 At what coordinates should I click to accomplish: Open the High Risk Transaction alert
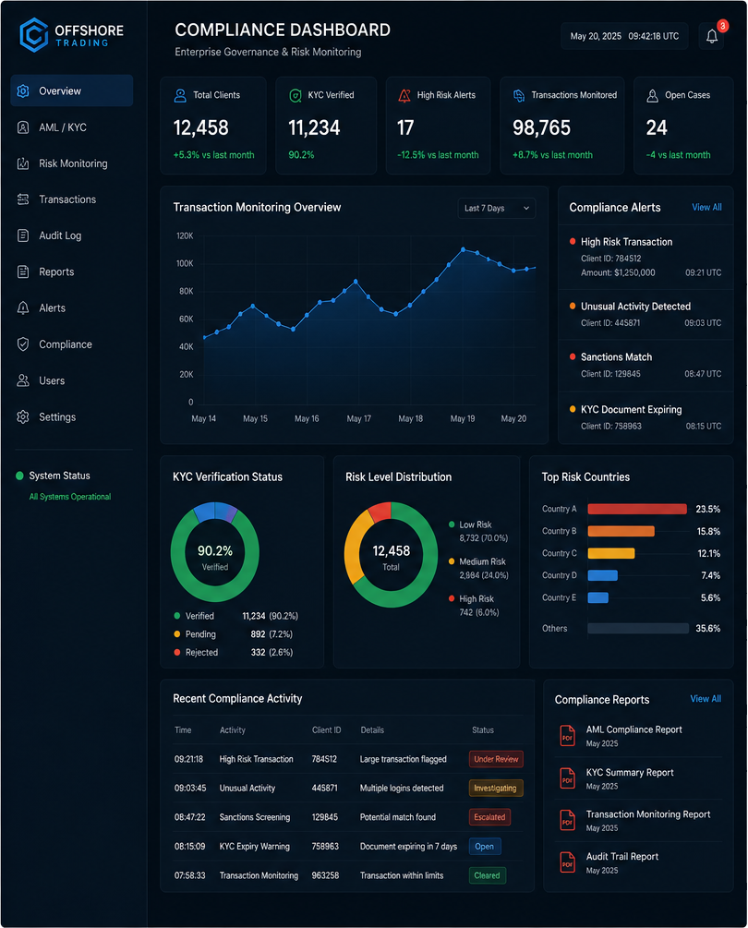645,257
